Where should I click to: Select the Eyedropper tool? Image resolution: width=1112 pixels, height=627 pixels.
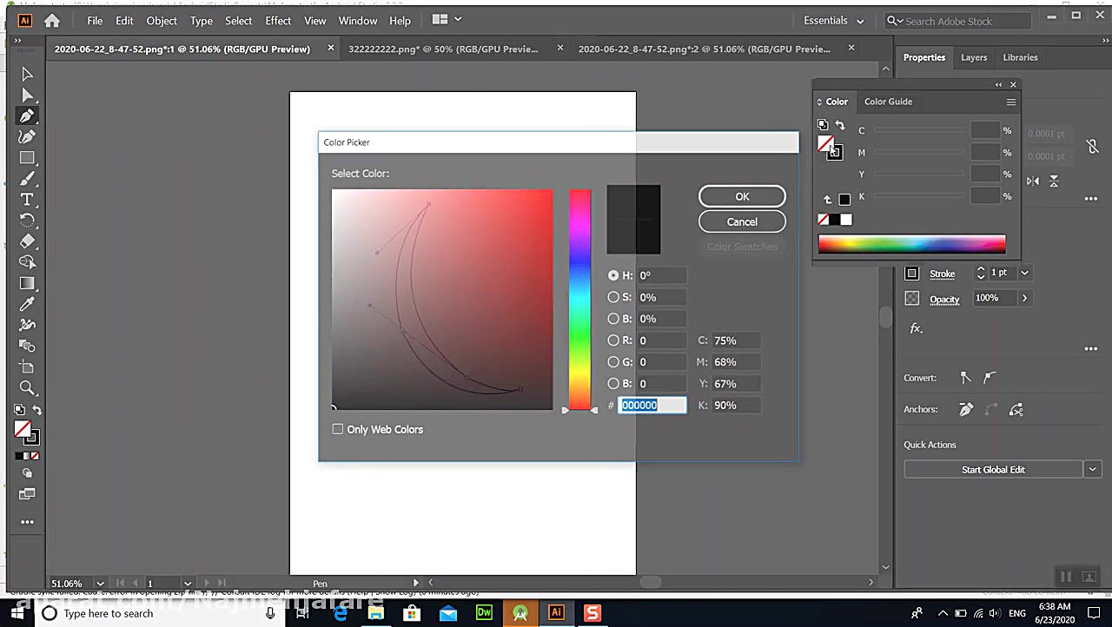tap(27, 304)
